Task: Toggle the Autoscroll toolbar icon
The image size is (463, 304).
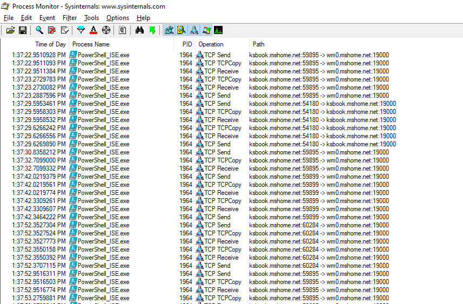Action: 52,30
